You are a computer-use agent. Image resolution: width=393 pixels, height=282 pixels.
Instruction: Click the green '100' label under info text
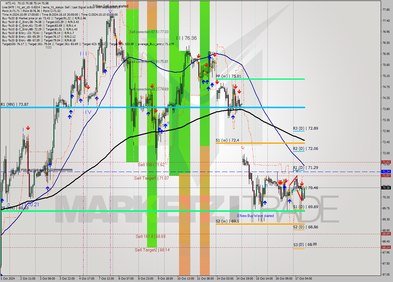point(48,47)
